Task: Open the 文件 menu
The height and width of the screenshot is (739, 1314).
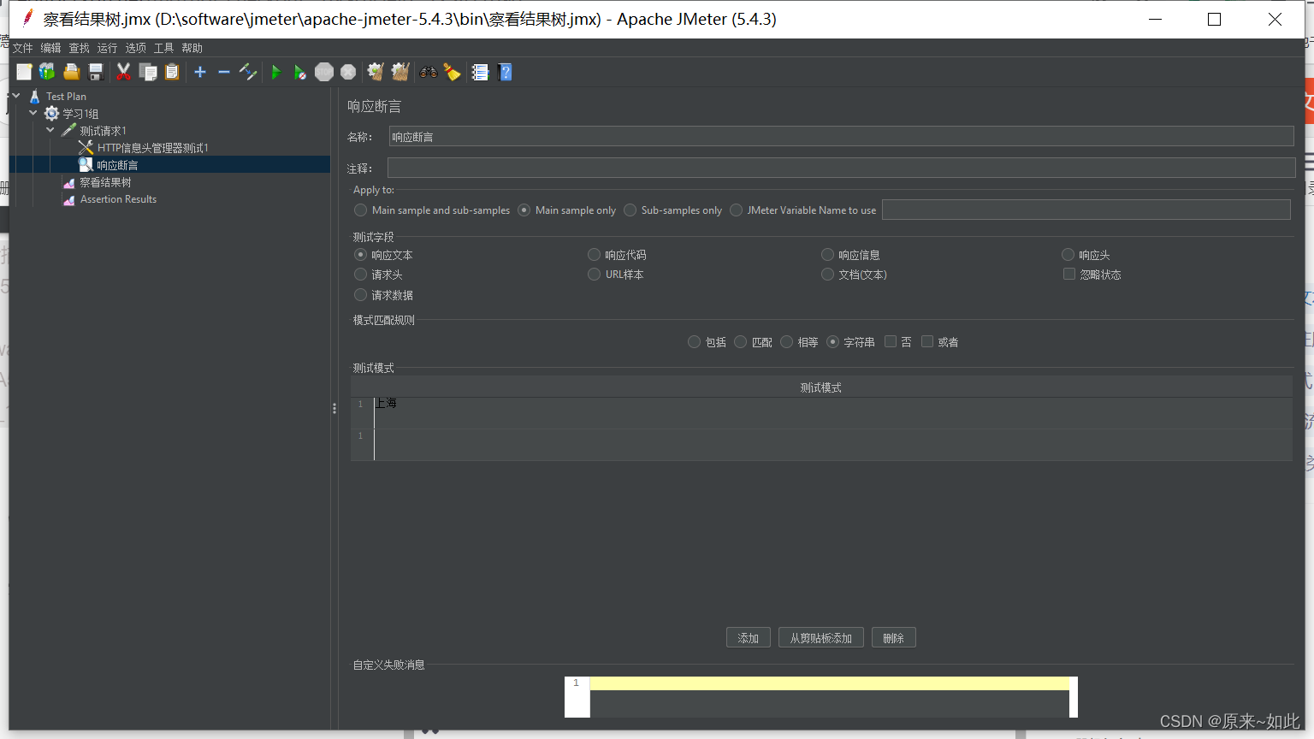Action: [x=22, y=48]
